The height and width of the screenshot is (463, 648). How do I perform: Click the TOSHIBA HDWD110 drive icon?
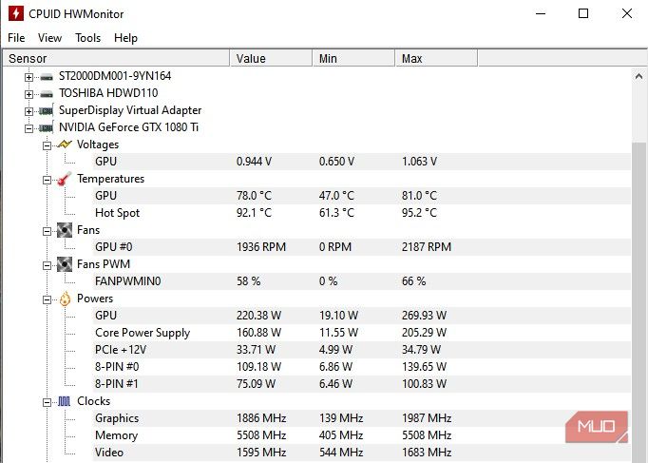(47, 93)
